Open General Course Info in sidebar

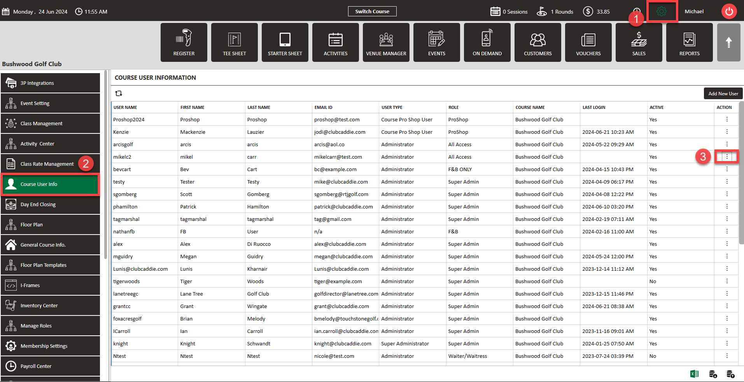pos(51,245)
